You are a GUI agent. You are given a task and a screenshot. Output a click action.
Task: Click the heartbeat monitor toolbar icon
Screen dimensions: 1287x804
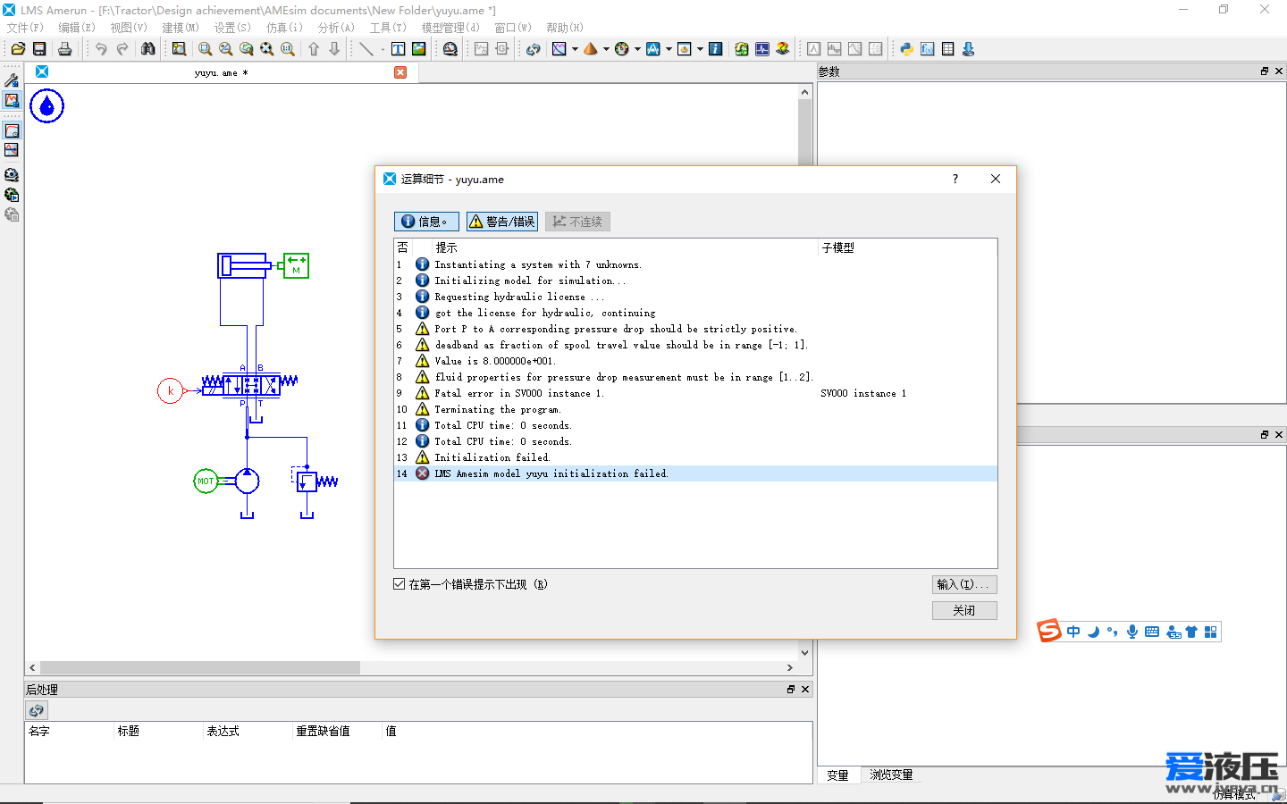(761, 49)
